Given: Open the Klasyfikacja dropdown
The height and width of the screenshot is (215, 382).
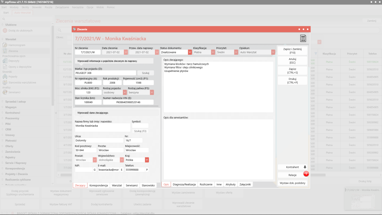Looking at the screenshot, I should coord(213,52).
